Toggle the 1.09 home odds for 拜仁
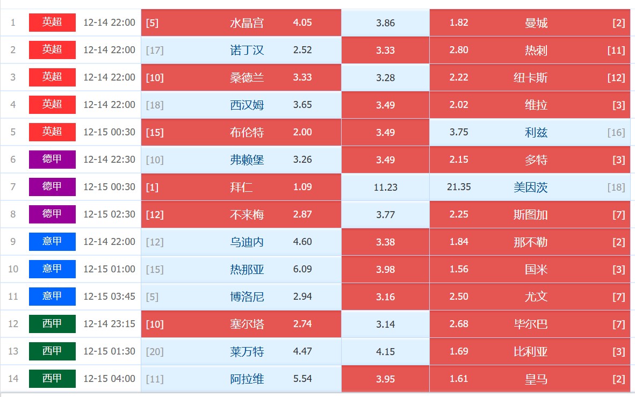635x397 pixels. 302,187
